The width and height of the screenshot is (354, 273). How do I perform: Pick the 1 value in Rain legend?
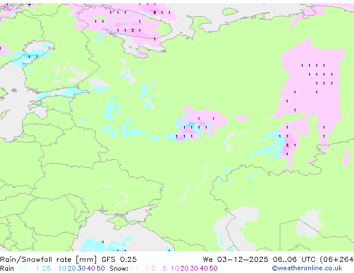pyautogui.click(x=37, y=269)
